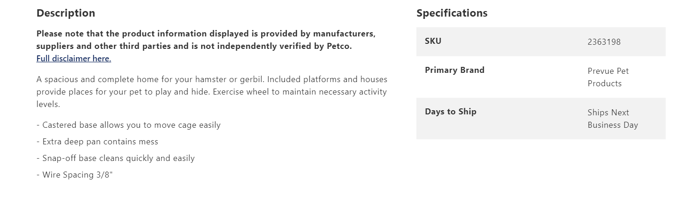Click the Extra deep pan feature line
The image size is (692, 214).
pos(97,142)
